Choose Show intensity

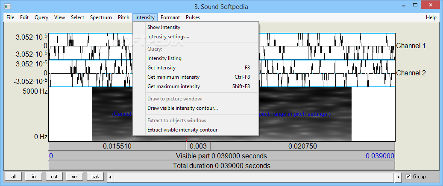196,27
